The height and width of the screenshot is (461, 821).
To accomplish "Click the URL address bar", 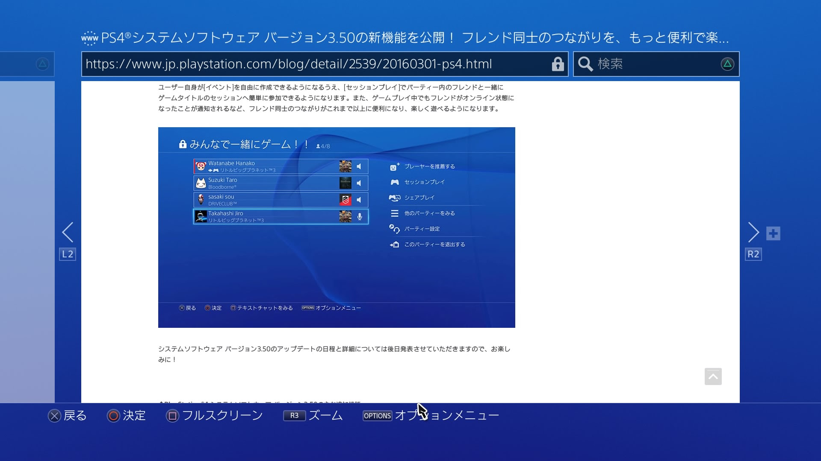I will (325, 64).
